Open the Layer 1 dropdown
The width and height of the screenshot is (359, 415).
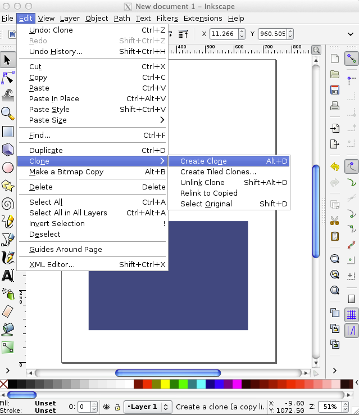[x=148, y=407]
